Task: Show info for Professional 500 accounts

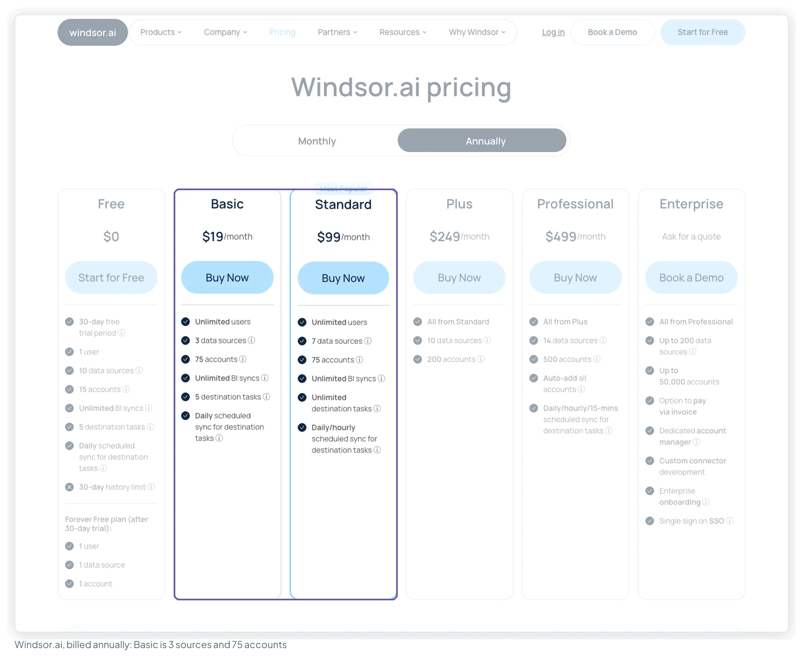Action: click(x=597, y=359)
